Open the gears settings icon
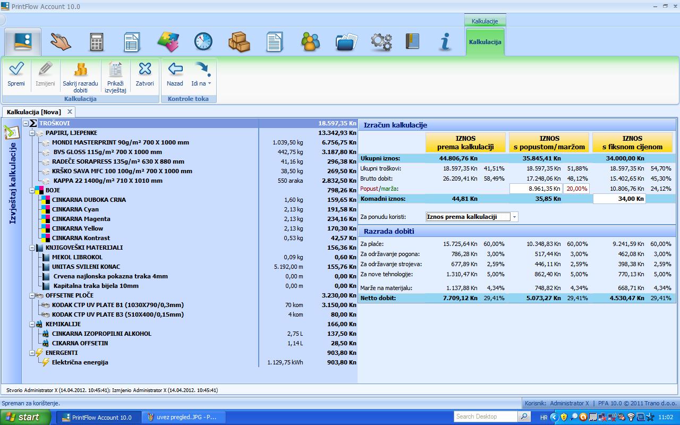Image resolution: width=680 pixels, height=425 pixels. pyautogui.click(x=381, y=42)
